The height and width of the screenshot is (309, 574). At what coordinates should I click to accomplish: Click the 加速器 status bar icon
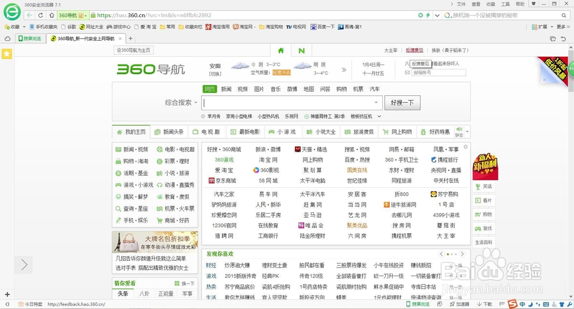click(x=459, y=304)
